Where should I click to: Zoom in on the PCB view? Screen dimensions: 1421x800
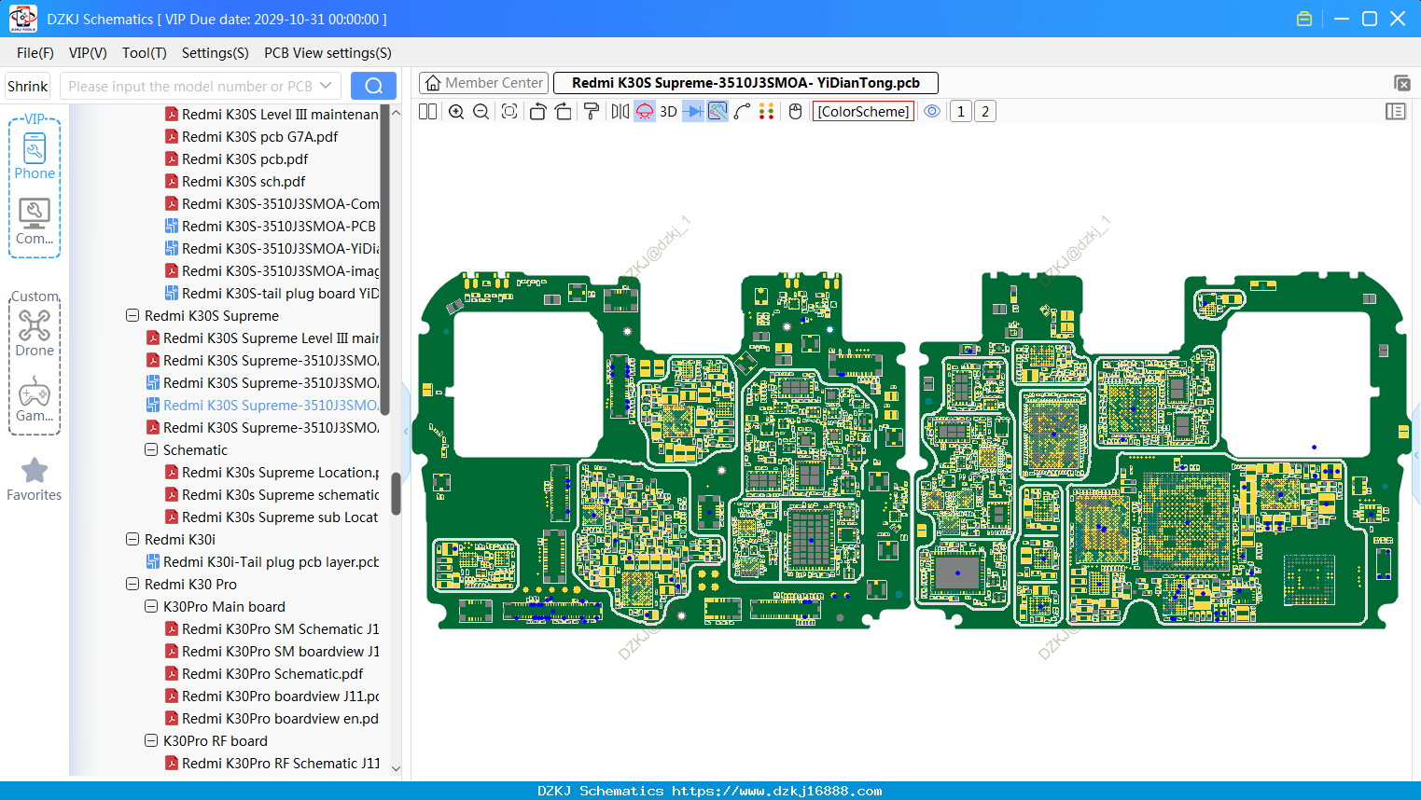(456, 112)
